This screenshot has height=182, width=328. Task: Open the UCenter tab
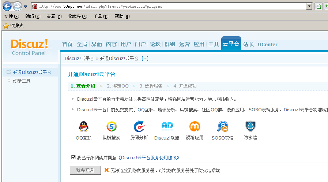(268, 44)
